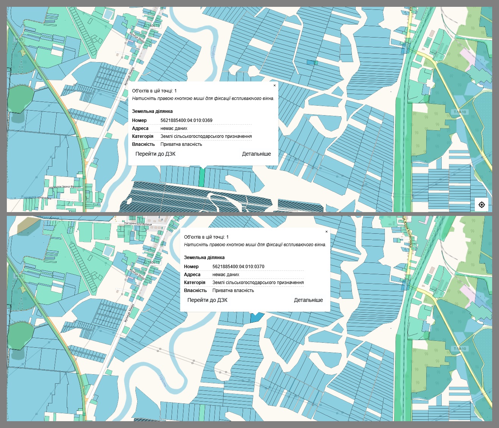Open 'Перейти до ДЗК' for parcel 0369
Screen dimensions: 499x428
pos(155,154)
